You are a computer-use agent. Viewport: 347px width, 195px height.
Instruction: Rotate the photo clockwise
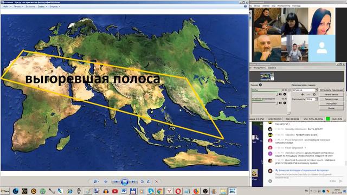pyautogui.click(x=148, y=182)
